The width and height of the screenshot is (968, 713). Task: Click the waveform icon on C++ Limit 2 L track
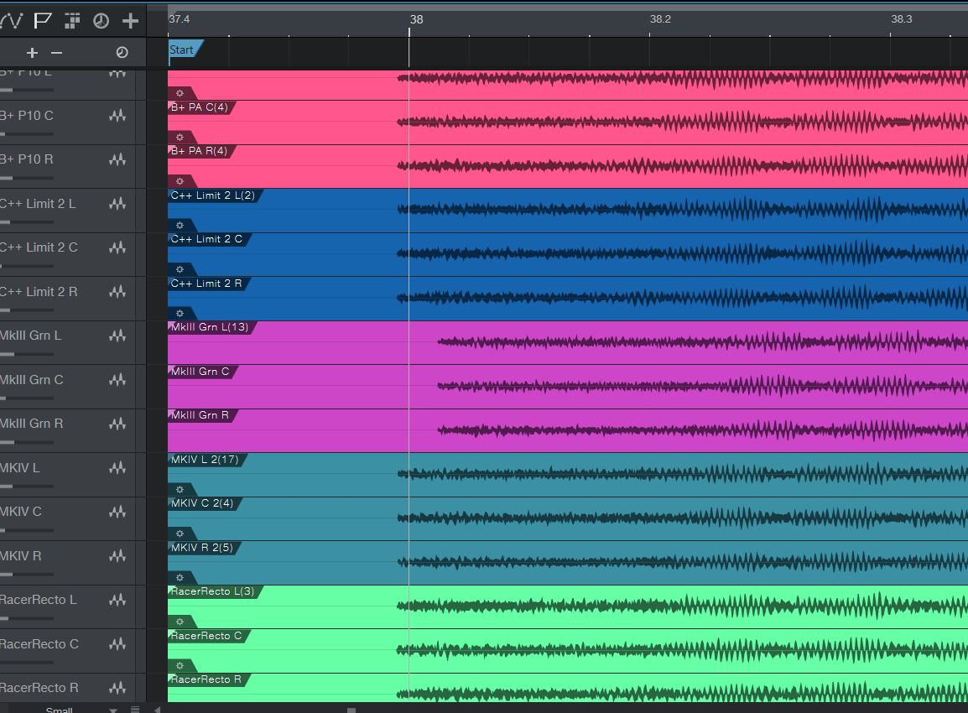click(117, 204)
